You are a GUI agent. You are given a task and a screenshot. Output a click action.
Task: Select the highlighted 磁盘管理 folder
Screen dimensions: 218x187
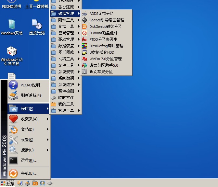click(66, 14)
